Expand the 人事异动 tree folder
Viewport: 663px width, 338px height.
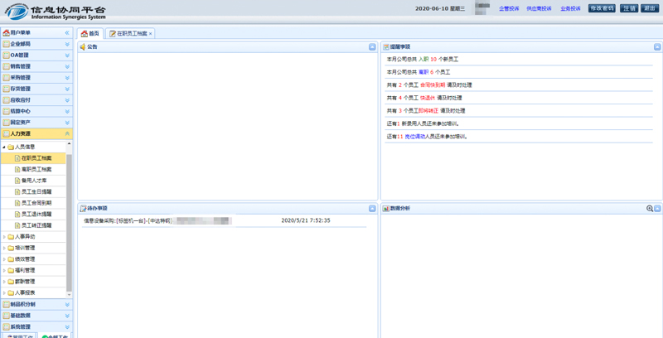(4, 237)
